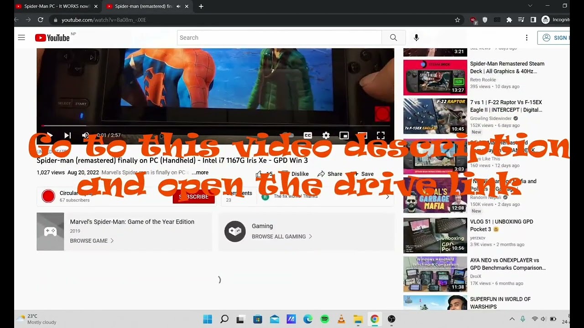Open the Extensions puzzle-piece menu
The image size is (584, 328).
(x=509, y=20)
